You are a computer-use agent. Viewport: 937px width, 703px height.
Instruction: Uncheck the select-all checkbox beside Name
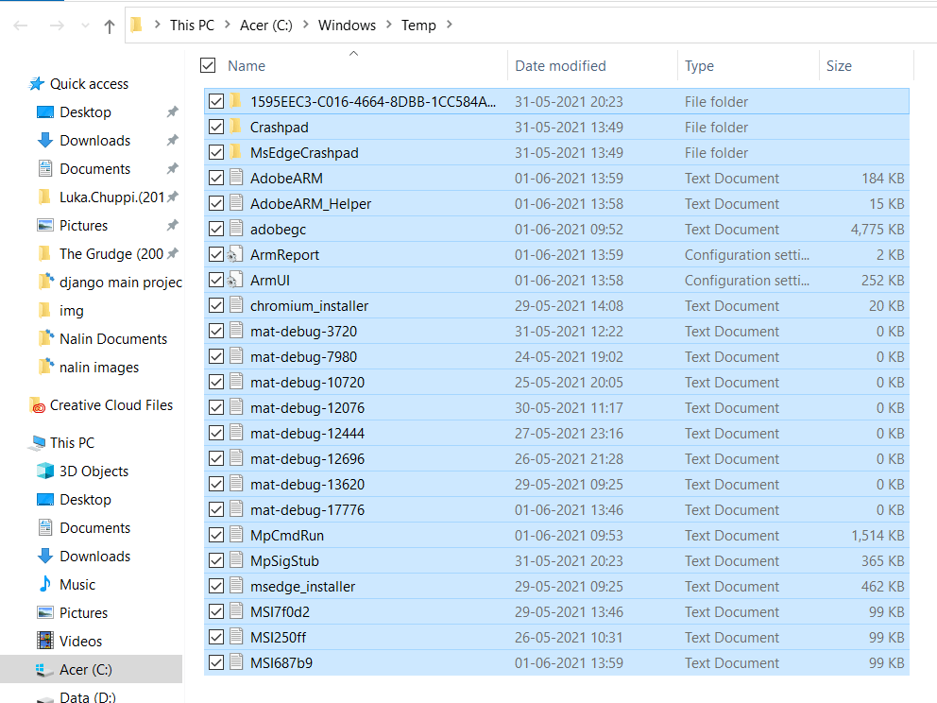pos(209,65)
